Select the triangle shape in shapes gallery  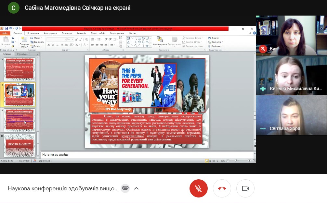(x=128, y=42)
